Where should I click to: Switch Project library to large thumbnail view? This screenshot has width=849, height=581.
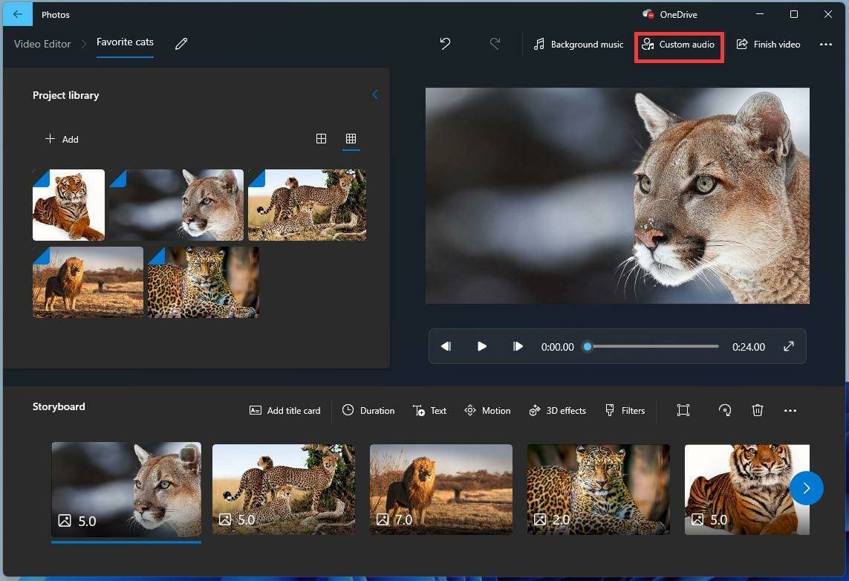tap(321, 138)
